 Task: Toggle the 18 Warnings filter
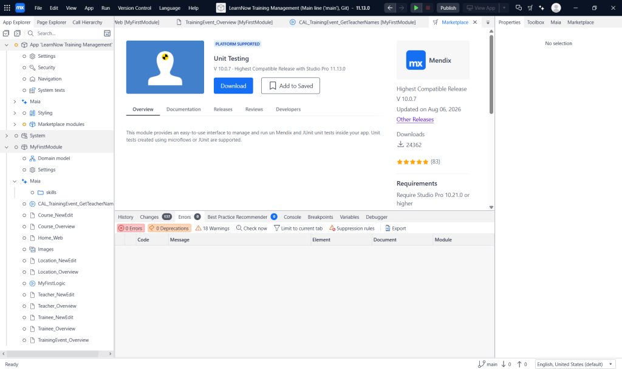click(x=212, y=229)
